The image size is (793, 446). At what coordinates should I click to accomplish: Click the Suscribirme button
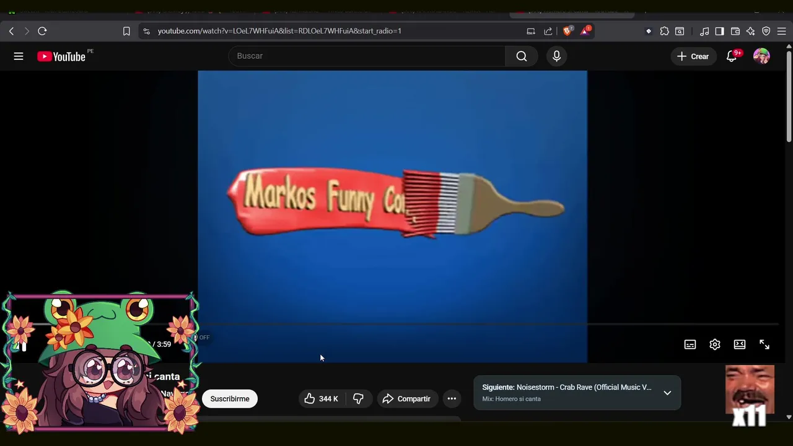point(230,398)
